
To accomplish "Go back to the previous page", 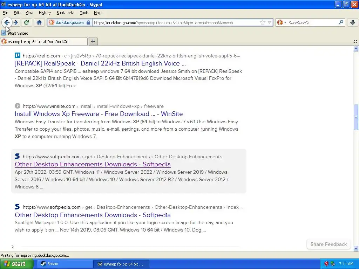I will point(7,22).
